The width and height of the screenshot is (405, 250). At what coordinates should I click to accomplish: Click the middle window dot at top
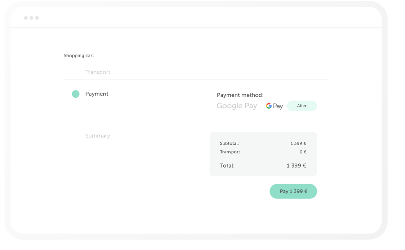[x=32, y=18]
